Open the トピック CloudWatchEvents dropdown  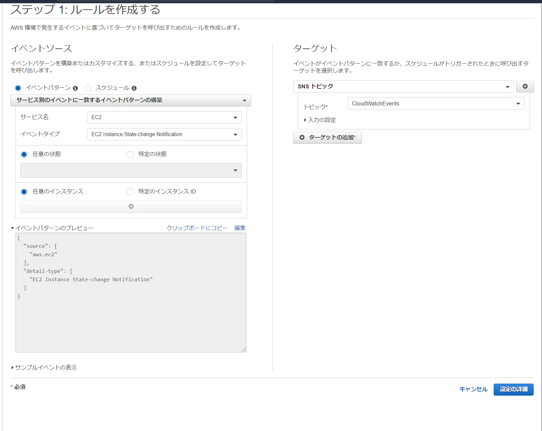pos(436,103)
